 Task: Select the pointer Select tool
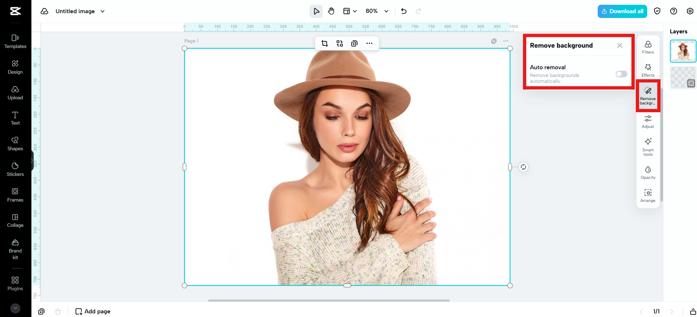click(316, 11)
